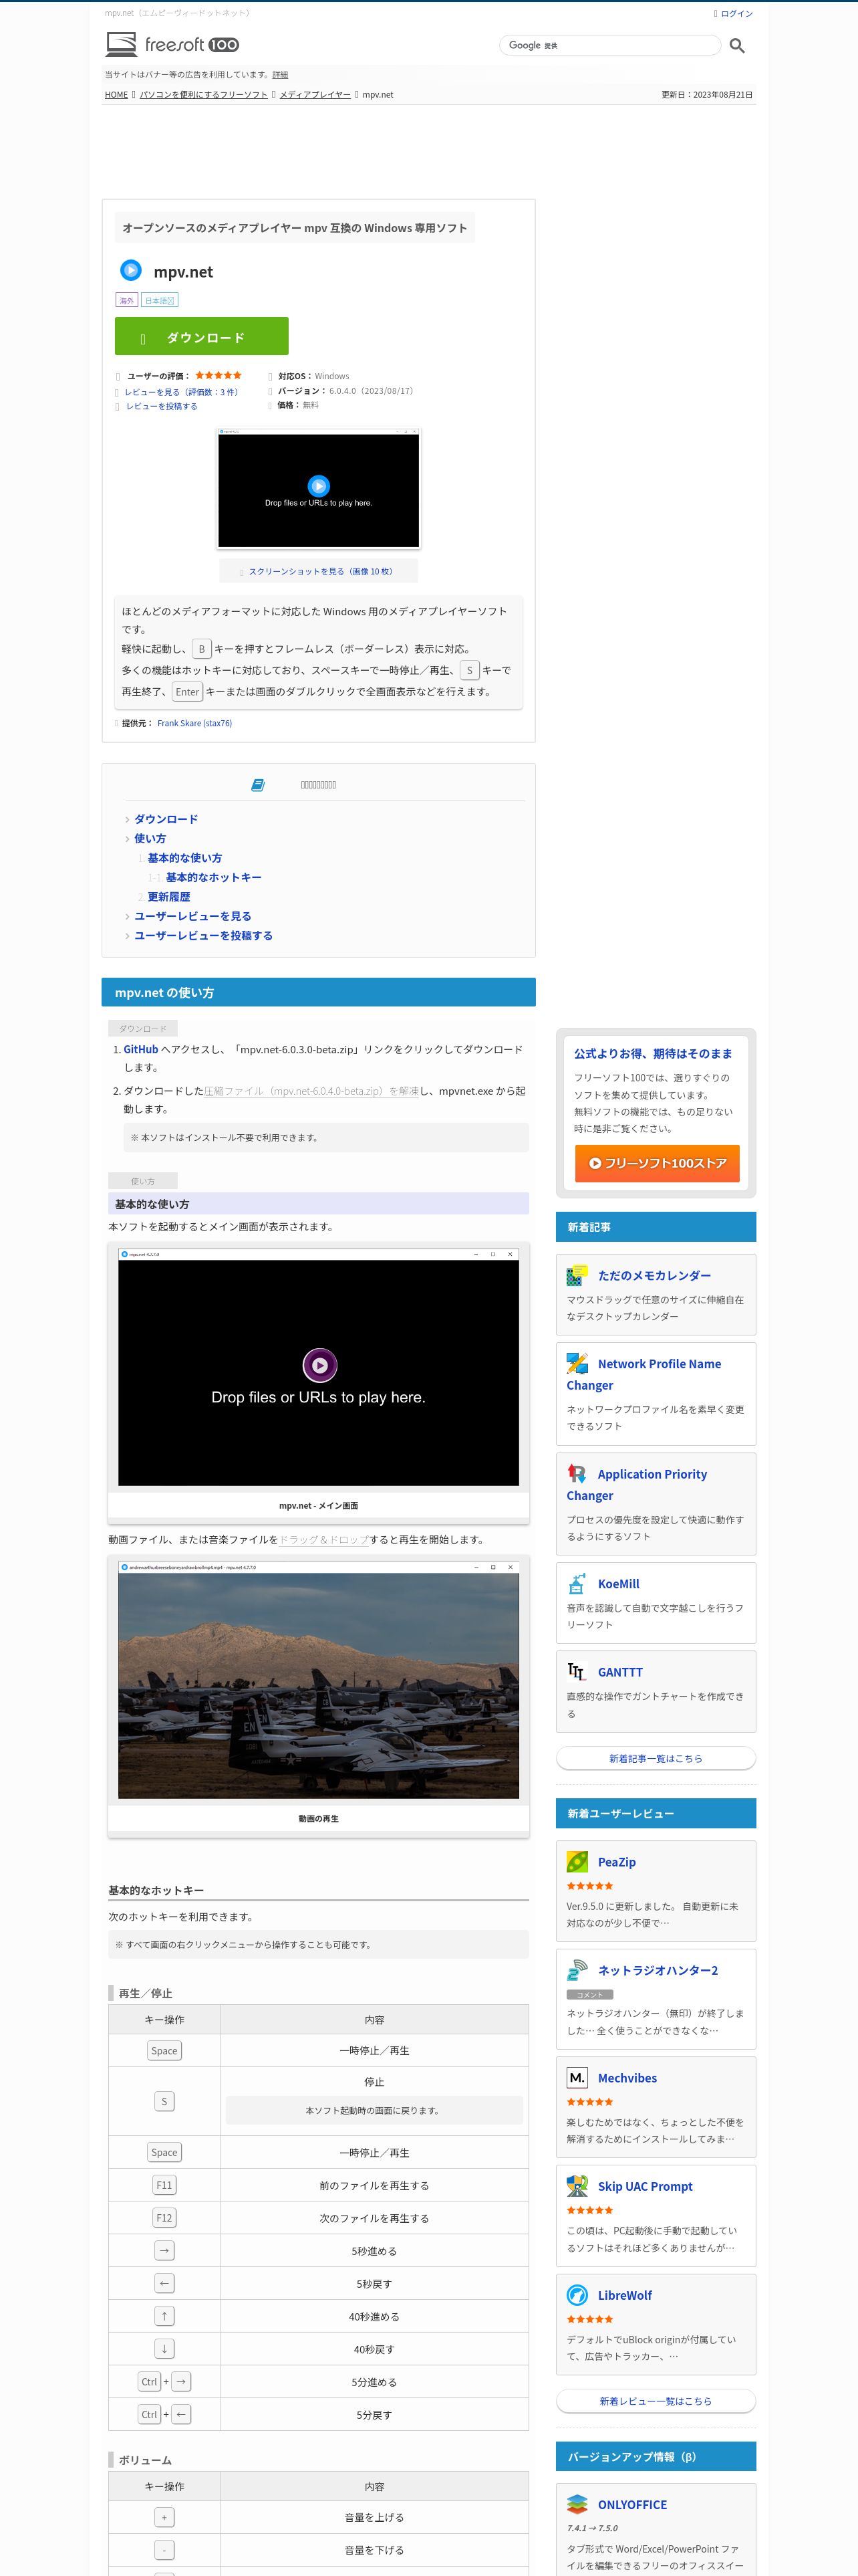Image resolution: width=858 pixels, height=2576 pixels.
Task: Open the ログイン link
Action: coord(736,14)
